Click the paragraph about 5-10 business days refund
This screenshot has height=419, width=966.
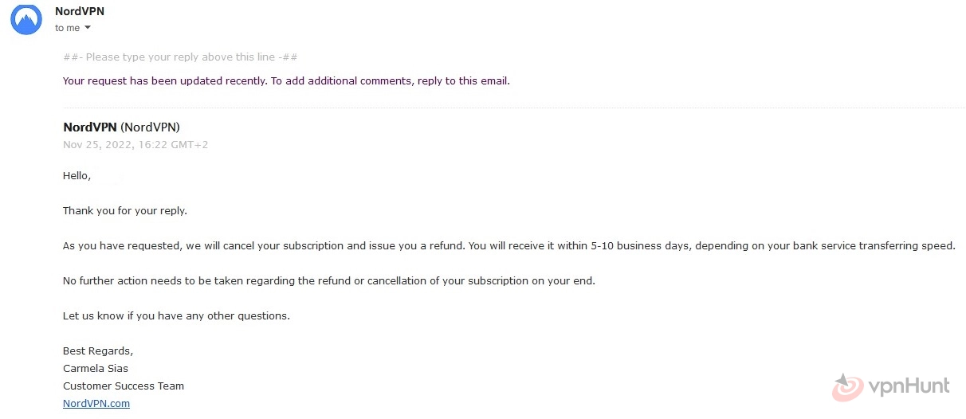click(509, 246)
